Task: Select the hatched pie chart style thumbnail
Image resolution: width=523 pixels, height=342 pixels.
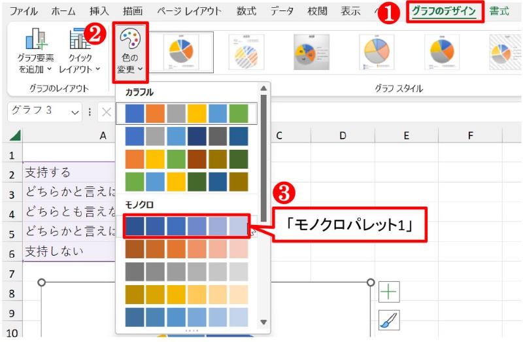Action: point(246,52)
